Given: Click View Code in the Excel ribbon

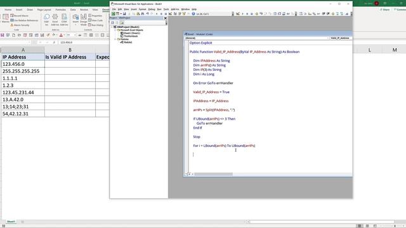Looking at the screenshot, I should coord(96,20).
